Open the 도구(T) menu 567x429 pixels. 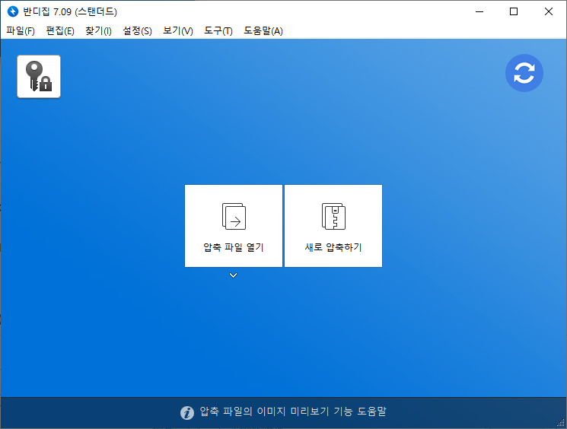point(218,31)
